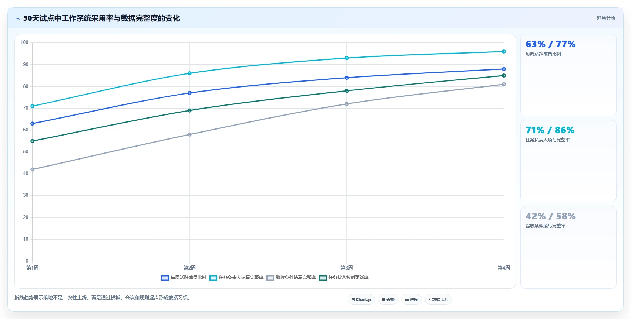The height and width of the screenshot is (319, 631).
Task: Click the 100 y-axis tick label
Action: tap(24, 42)
